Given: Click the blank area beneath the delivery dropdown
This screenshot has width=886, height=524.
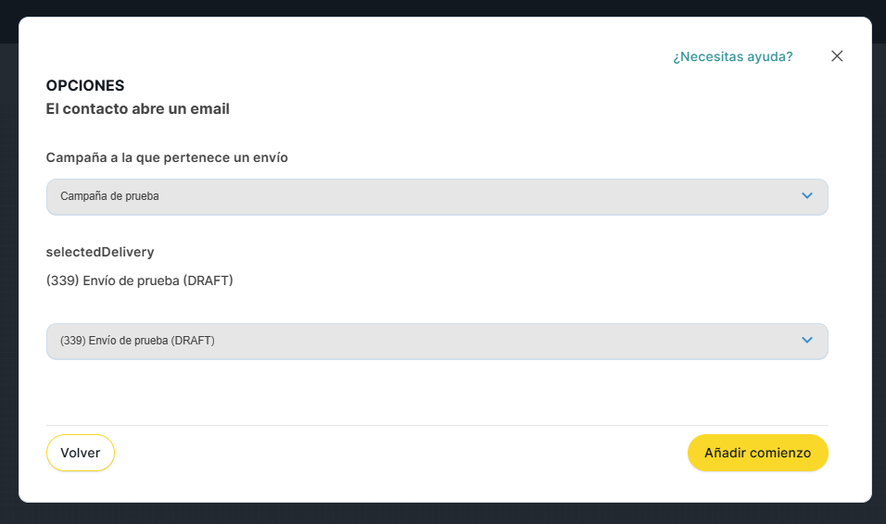Looking at the screenshot, I should [x=437, y=391].
